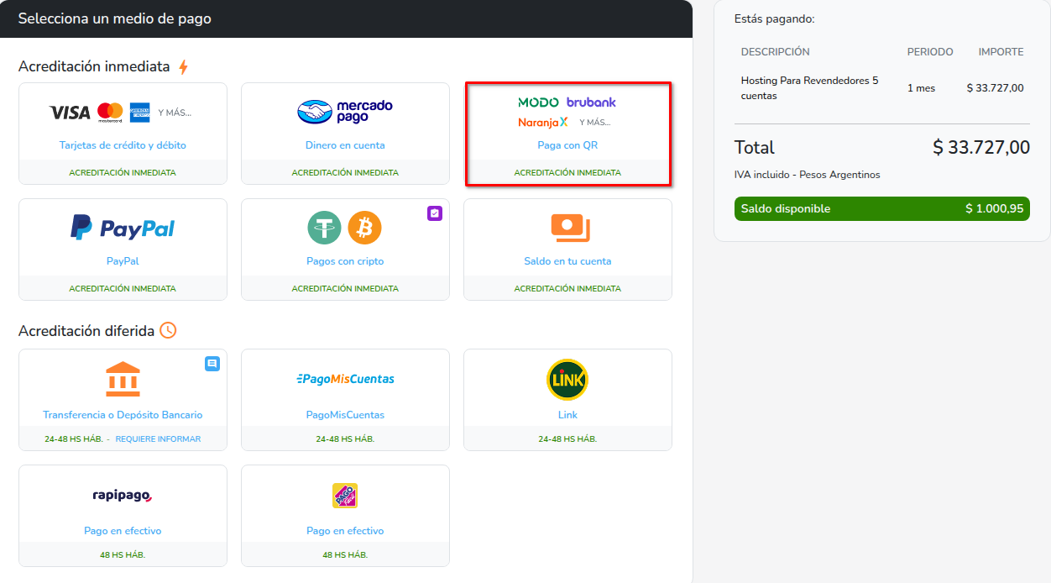Viewport: 1051px width, 583px height.
Task: Click the orange bank building icon
Action: 123,380
